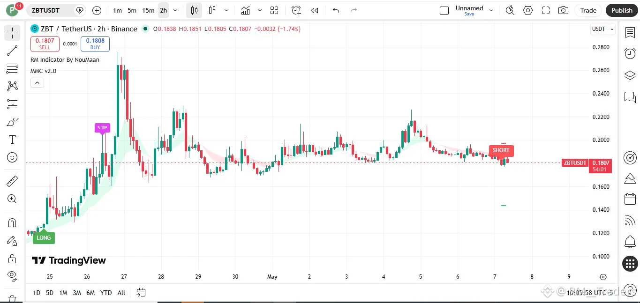The image size is (640, 303).
Task: Toggle stay in drawing mode
Action: coord(12,241)
